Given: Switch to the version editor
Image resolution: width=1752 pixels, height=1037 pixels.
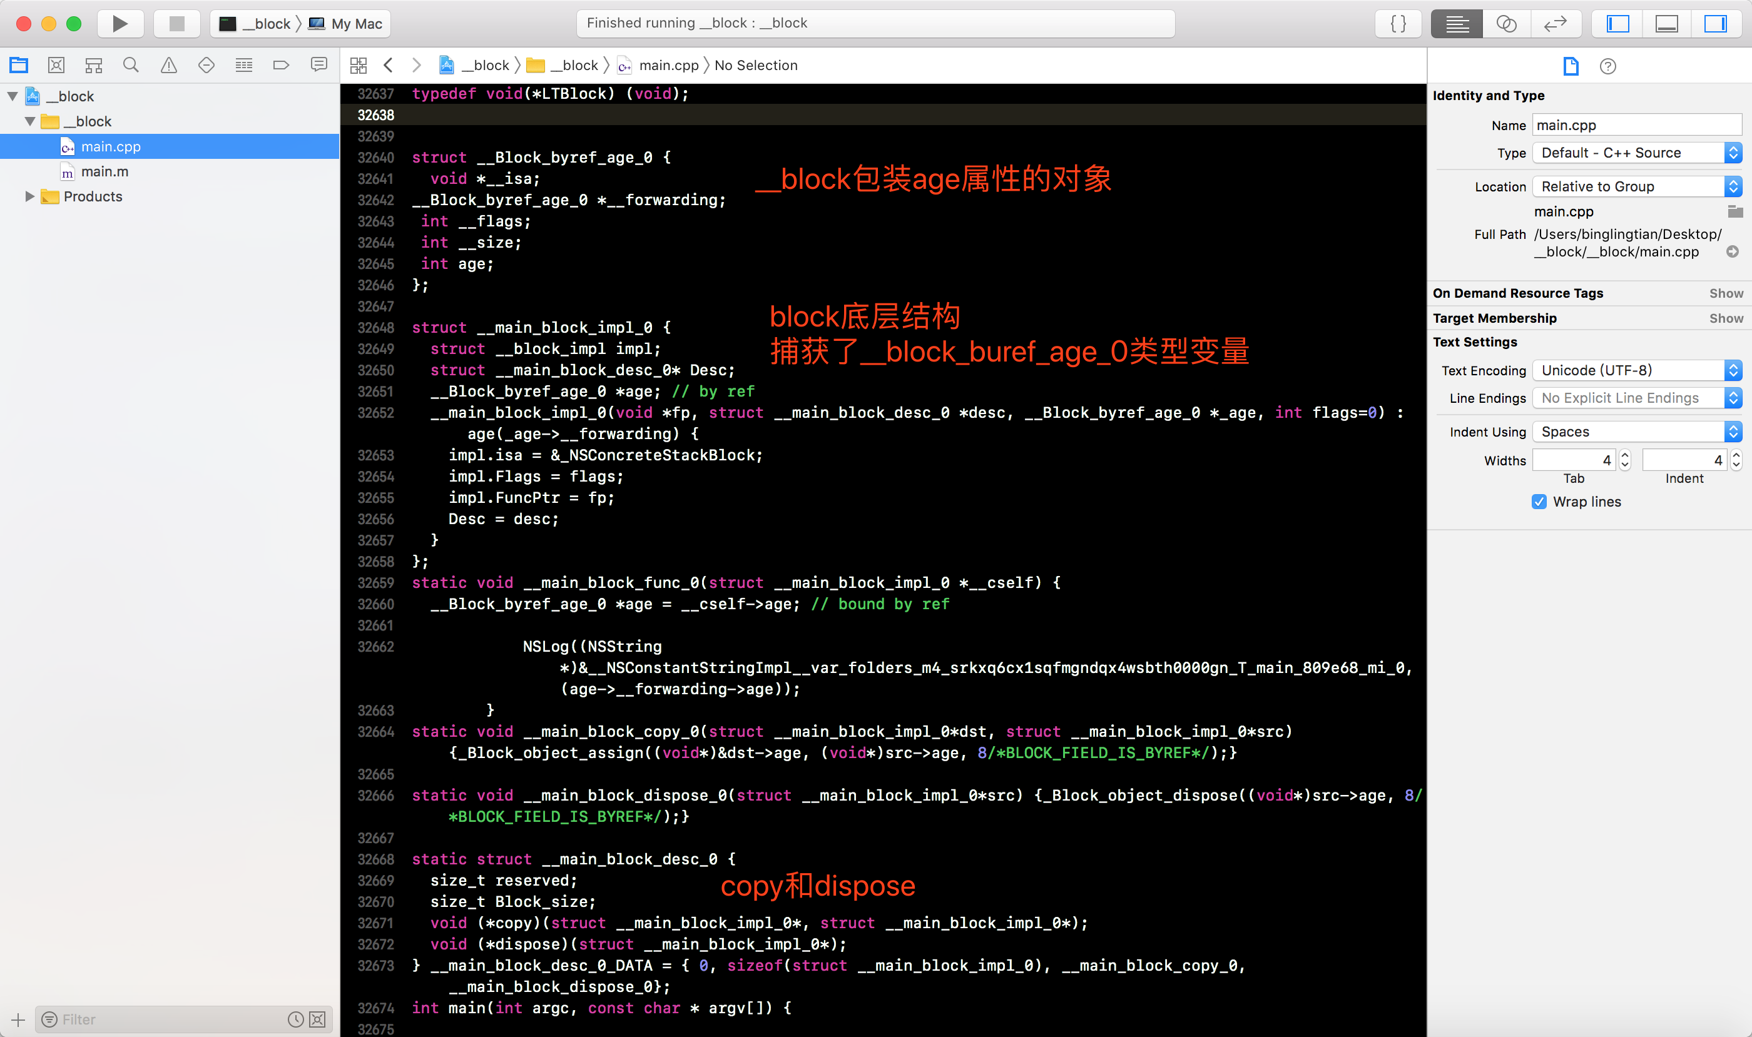Looking at the screenshot, I should (1556, 24).
